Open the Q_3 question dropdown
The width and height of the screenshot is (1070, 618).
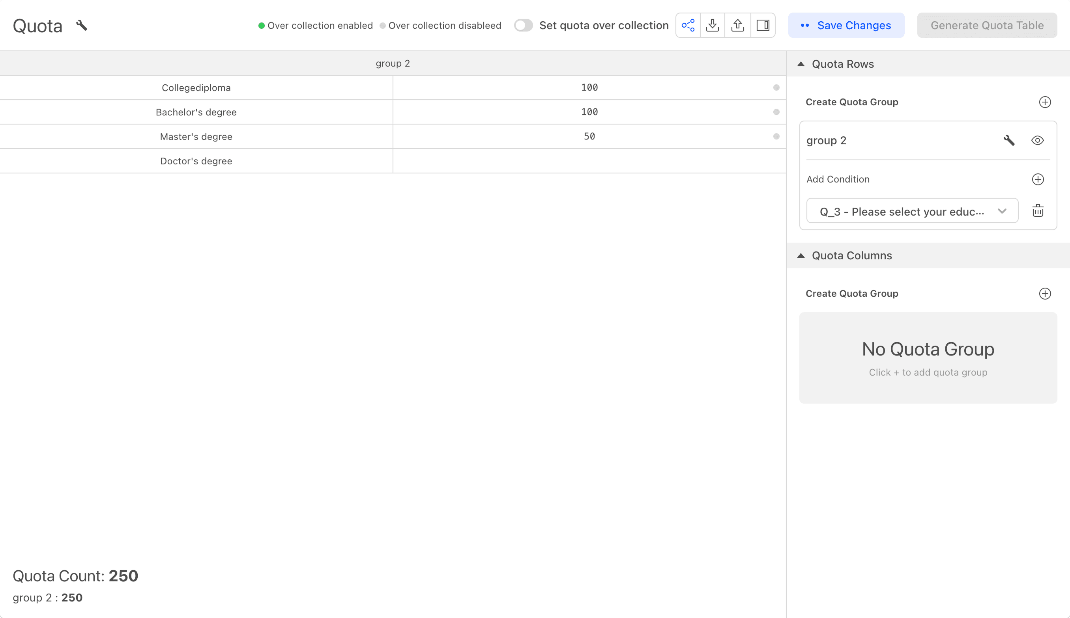pos(912,211)
